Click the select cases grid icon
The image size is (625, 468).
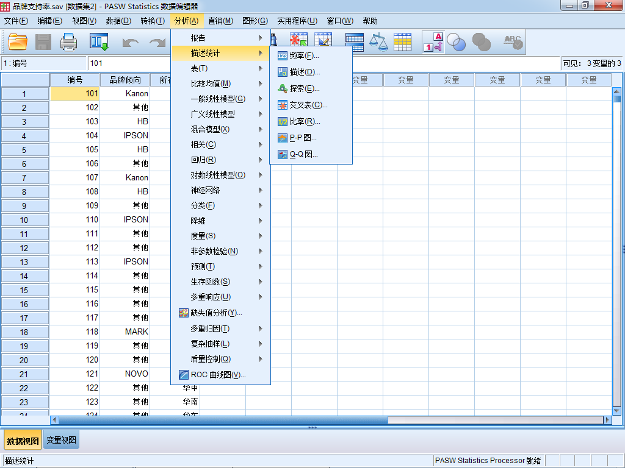402,42
